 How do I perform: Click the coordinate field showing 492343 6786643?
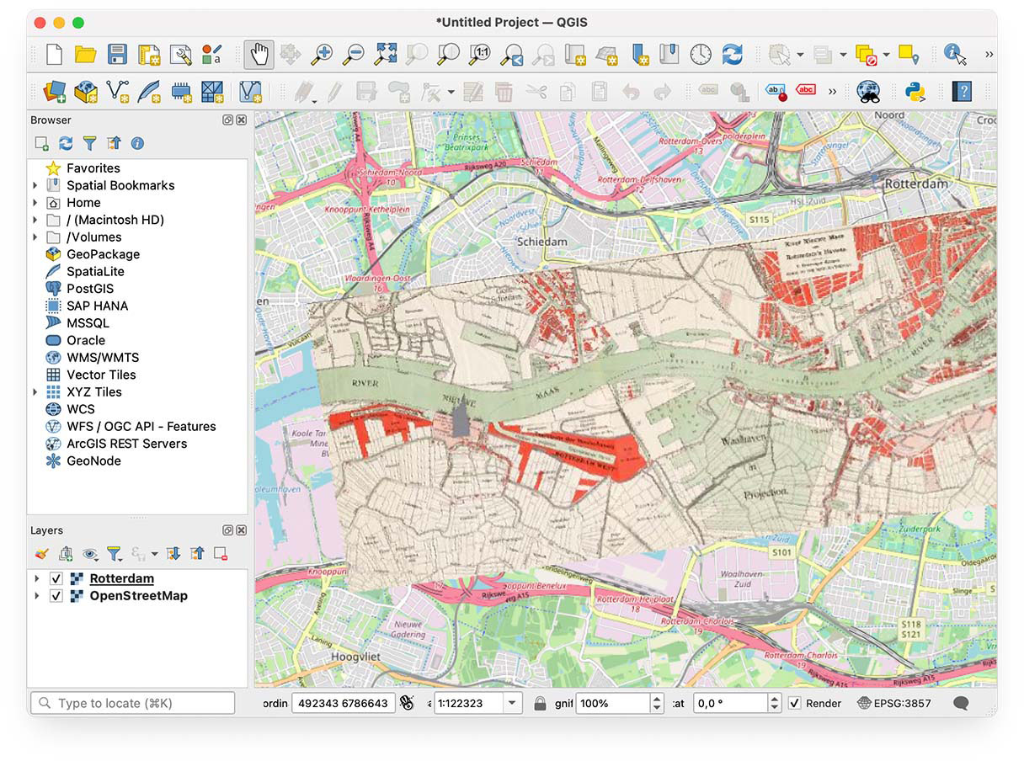pyautogui.click(x=344, y=703)
